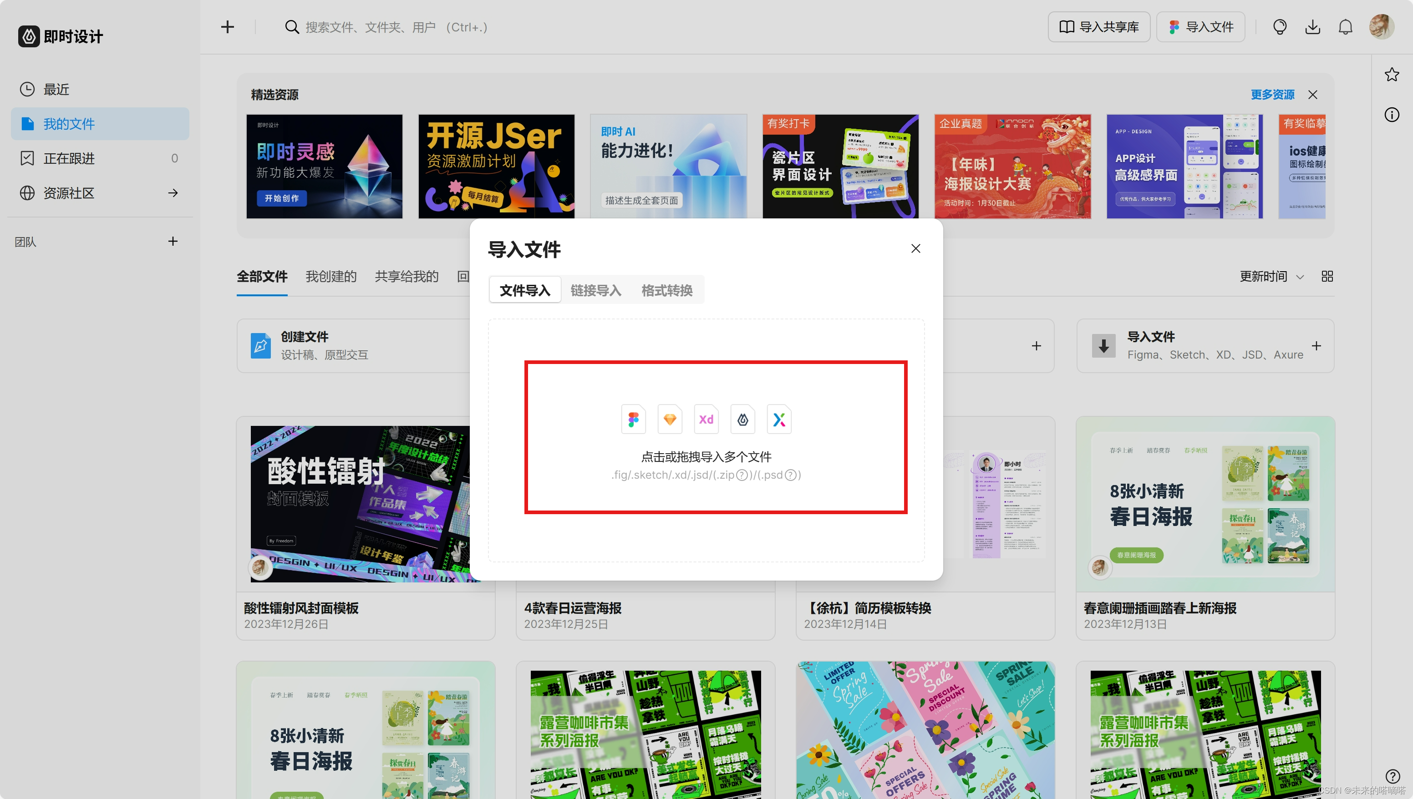Click the .zip help question icon
This screenshot has width=1413, height=799.
[x=742, y=475]
